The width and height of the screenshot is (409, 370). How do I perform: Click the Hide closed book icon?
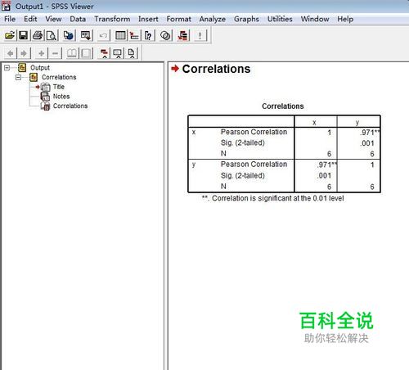click(x=86, y=53)
